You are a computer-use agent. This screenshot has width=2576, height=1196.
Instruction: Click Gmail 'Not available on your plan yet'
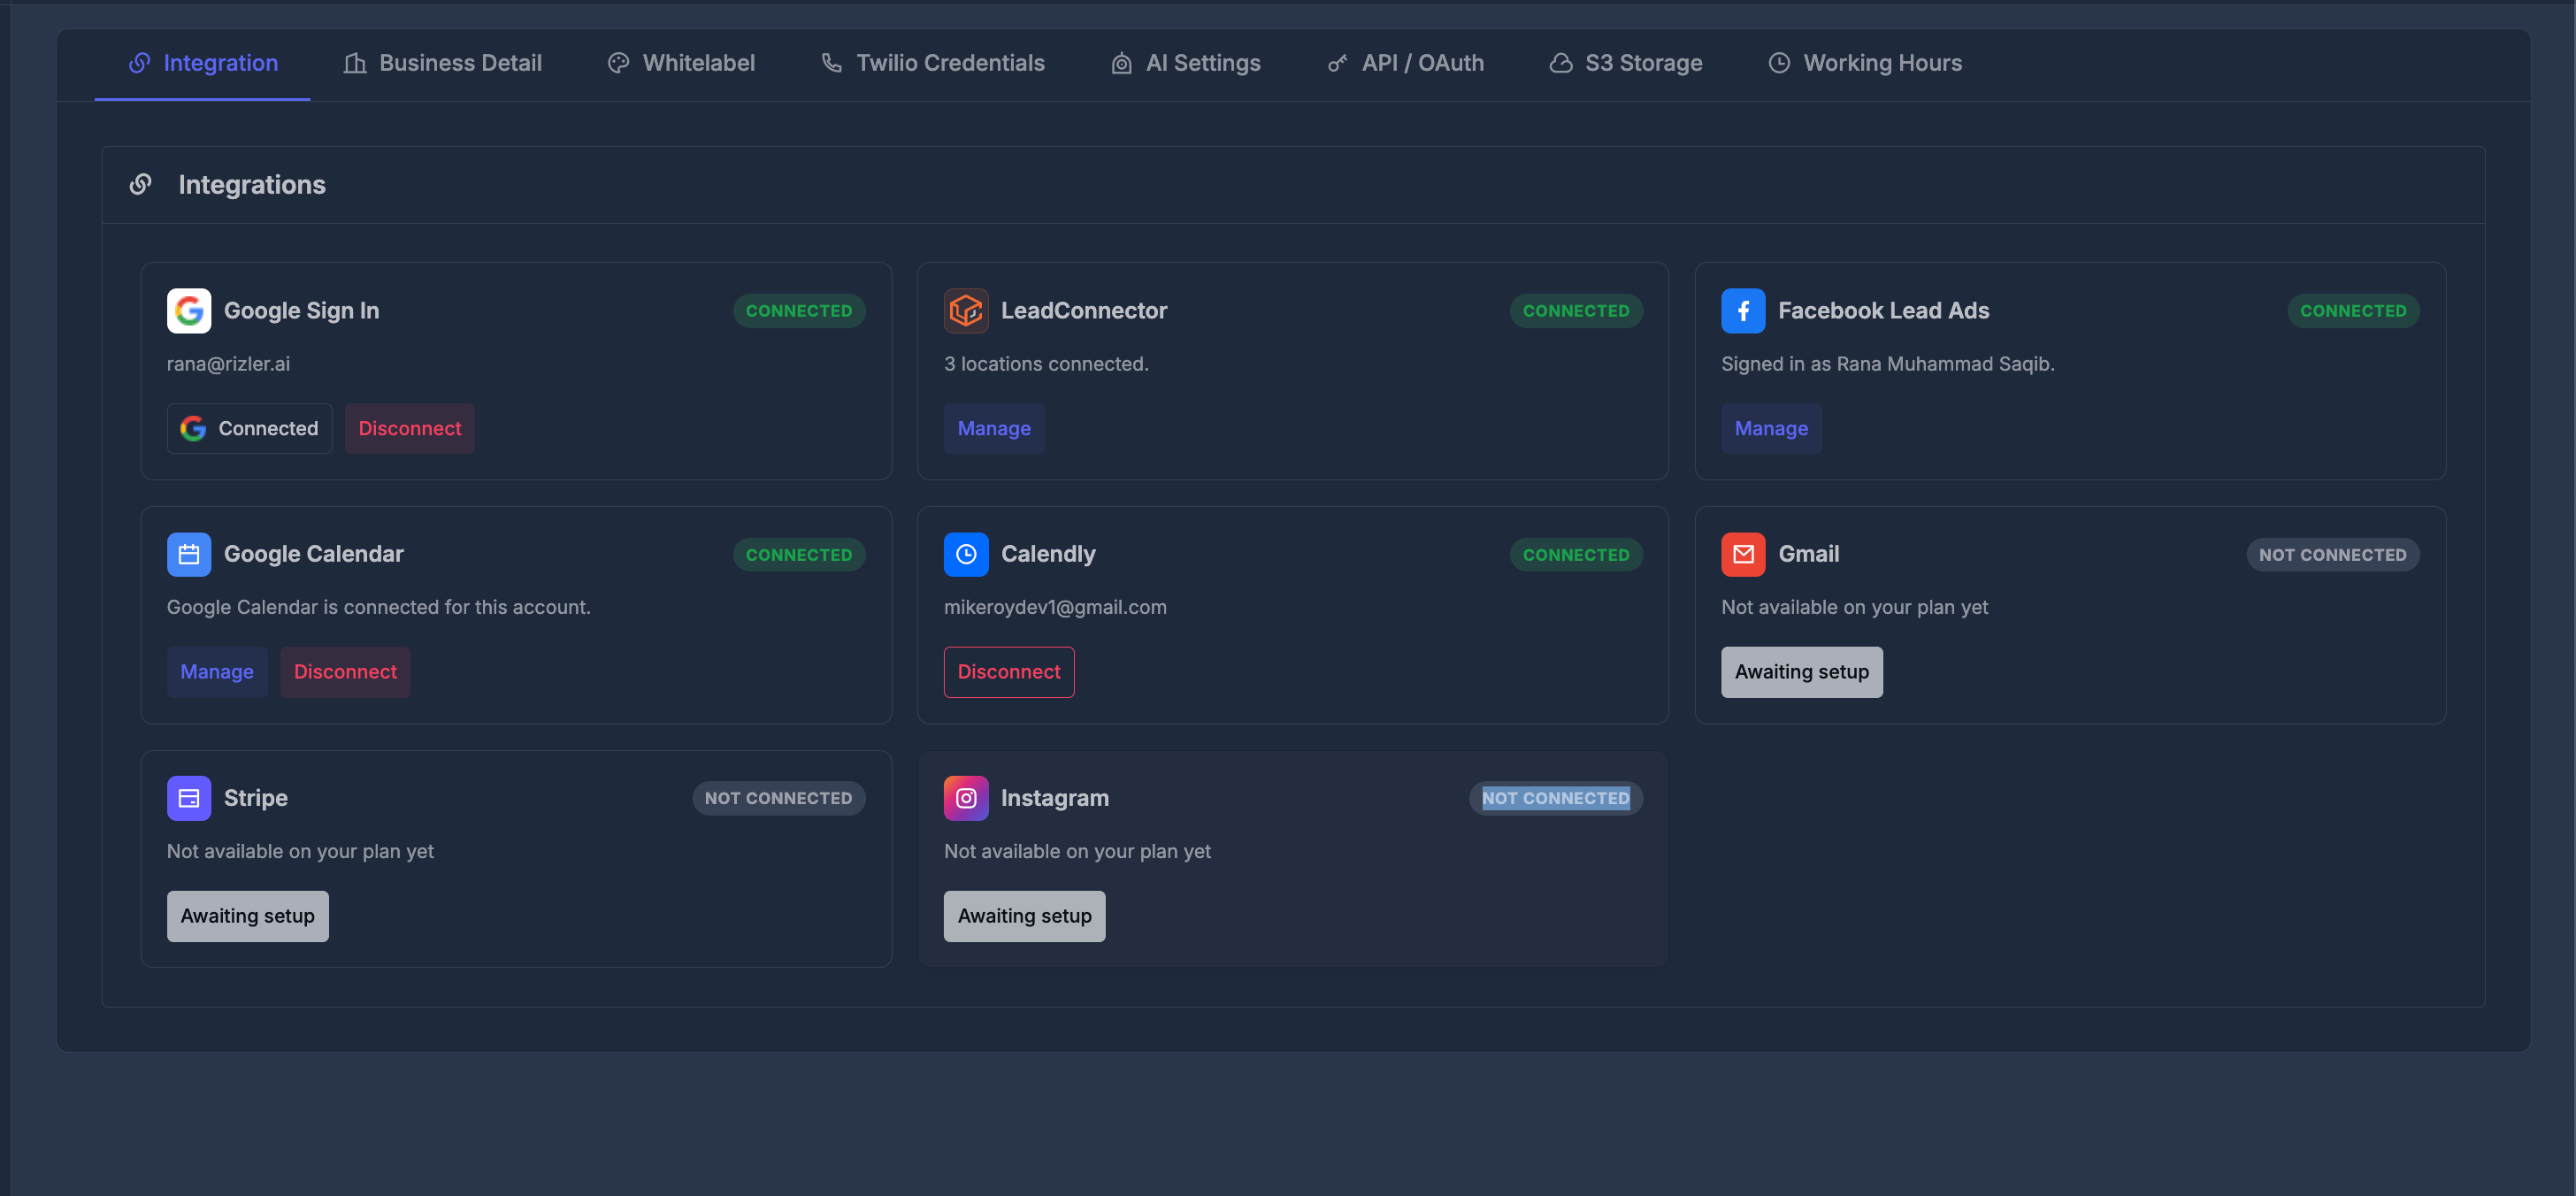tap(1854, 607)
